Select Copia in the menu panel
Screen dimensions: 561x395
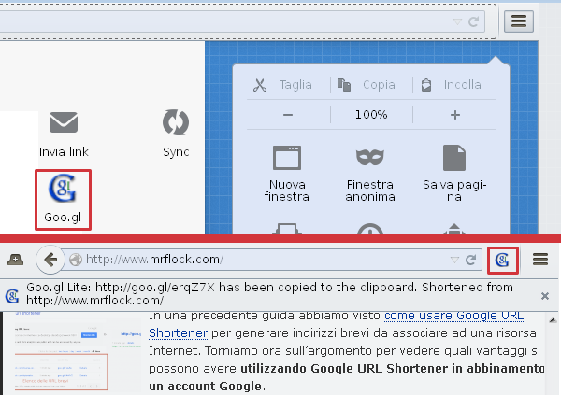369,85
